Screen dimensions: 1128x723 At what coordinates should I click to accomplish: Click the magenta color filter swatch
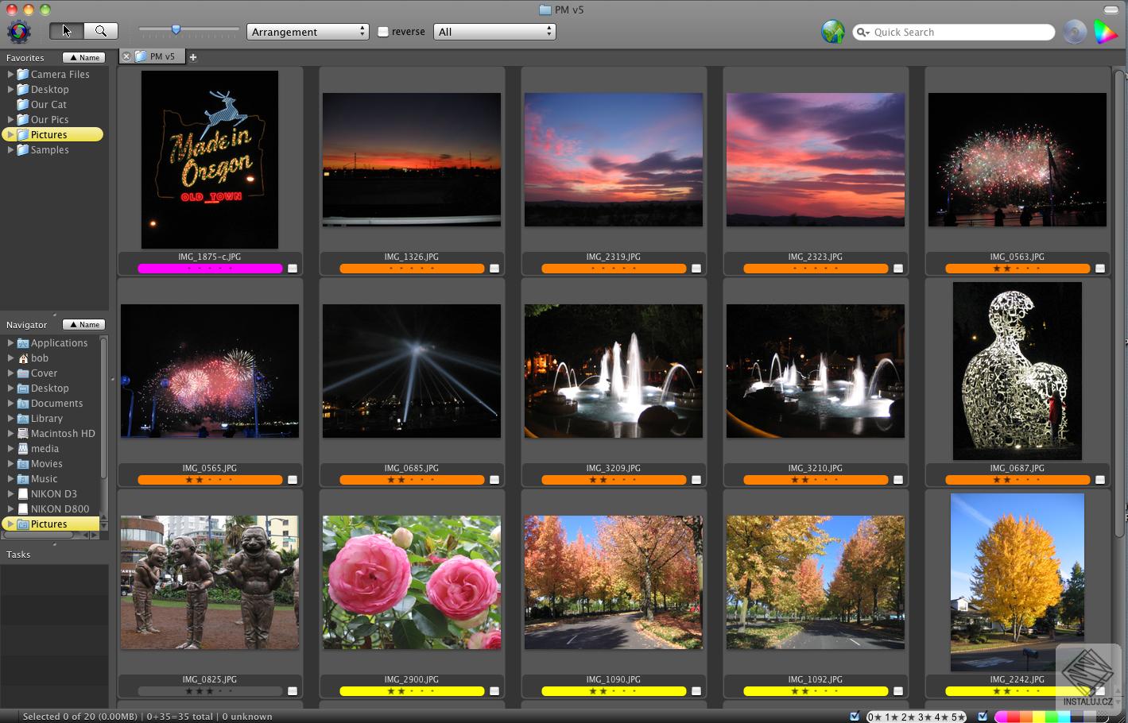(x=1002, y=717)
